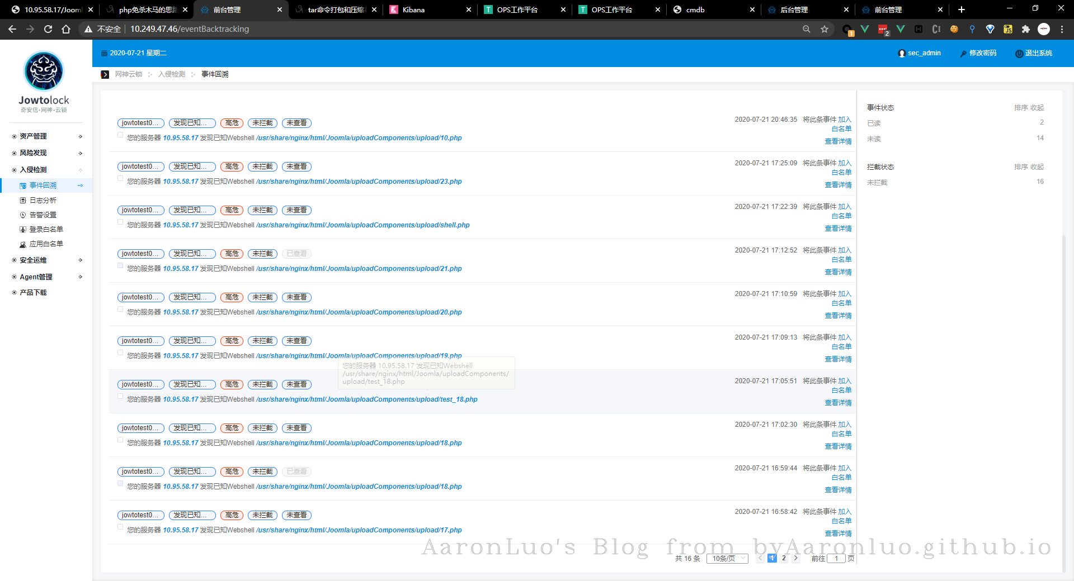Go to page 2 of results

[x=784, y=558]
